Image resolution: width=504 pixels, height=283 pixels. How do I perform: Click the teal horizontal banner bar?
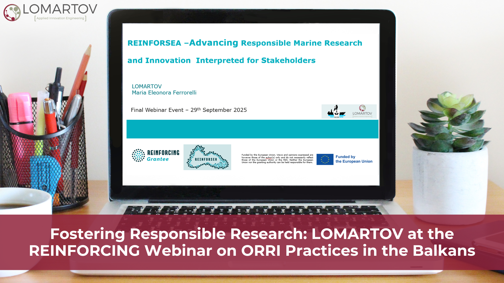click(x=252, y=129)
